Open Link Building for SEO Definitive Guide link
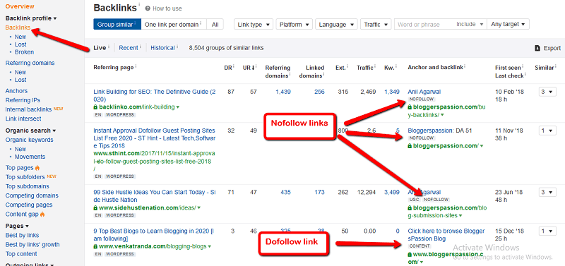 click(155, 95)
